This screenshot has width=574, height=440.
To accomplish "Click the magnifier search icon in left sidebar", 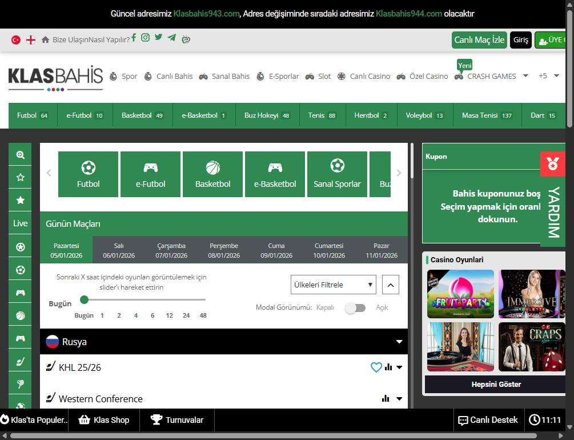I will pyautogui.click(x=21, y=155).
